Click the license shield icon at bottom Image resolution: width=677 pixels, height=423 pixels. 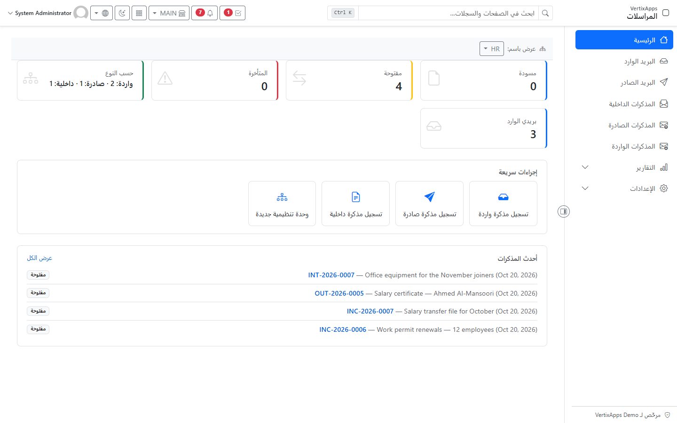[x=668, y=415]
